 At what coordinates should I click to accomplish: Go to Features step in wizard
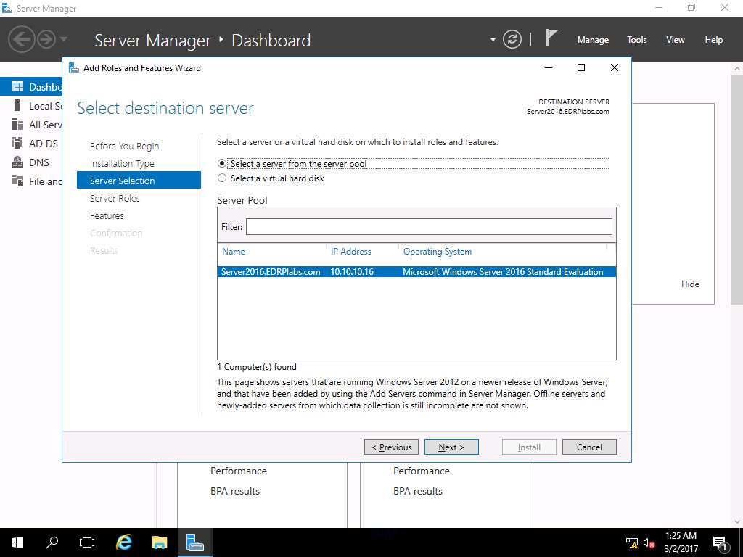coord(107,215)
